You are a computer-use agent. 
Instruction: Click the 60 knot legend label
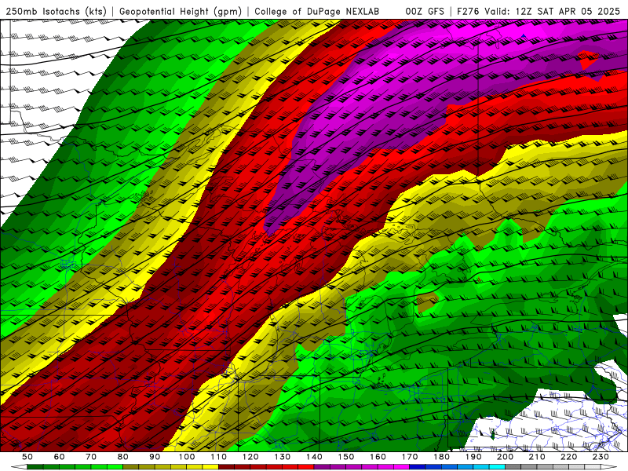tap(59, 457)
